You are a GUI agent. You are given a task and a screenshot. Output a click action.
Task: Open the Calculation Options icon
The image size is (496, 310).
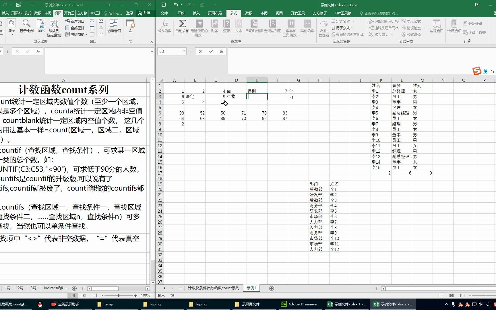tap(454, 24)
